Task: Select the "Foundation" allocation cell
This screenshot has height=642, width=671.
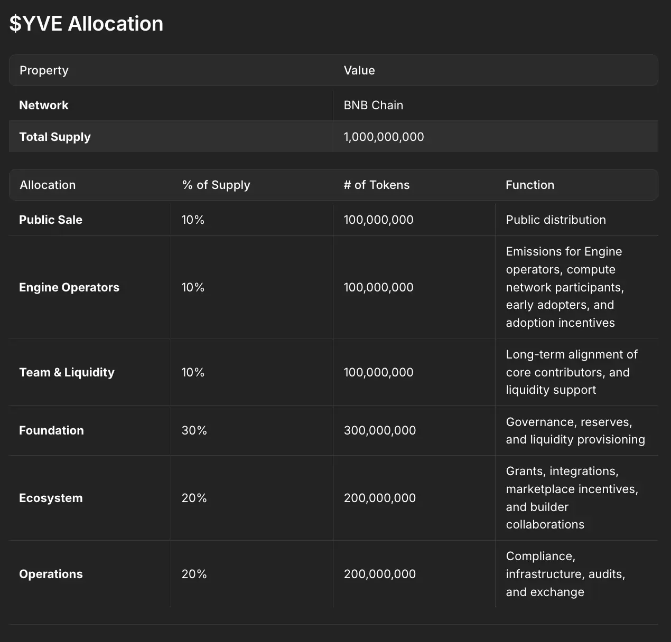Action: click(51, 430)
